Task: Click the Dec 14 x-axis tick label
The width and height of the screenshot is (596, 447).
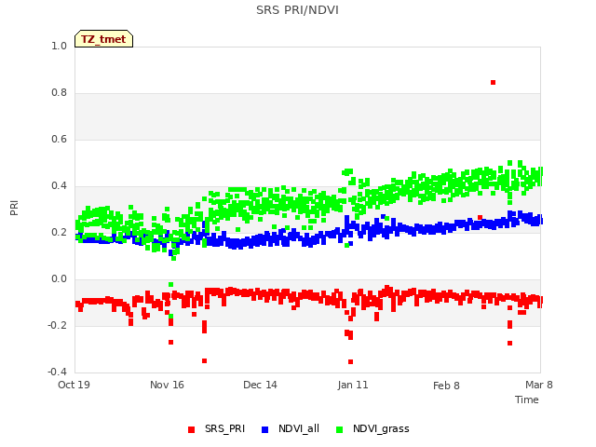Action: click(260, 385)
